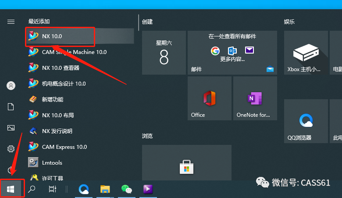
Task: Open NX 10.0 布局 entry
Action: point(80,115)
